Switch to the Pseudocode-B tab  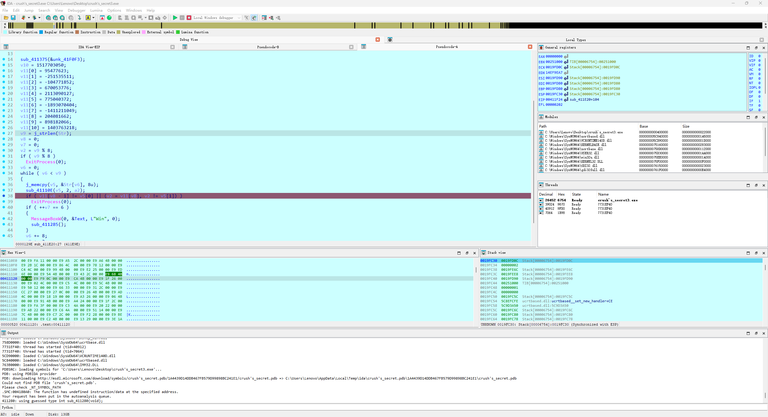coord(268,47)
